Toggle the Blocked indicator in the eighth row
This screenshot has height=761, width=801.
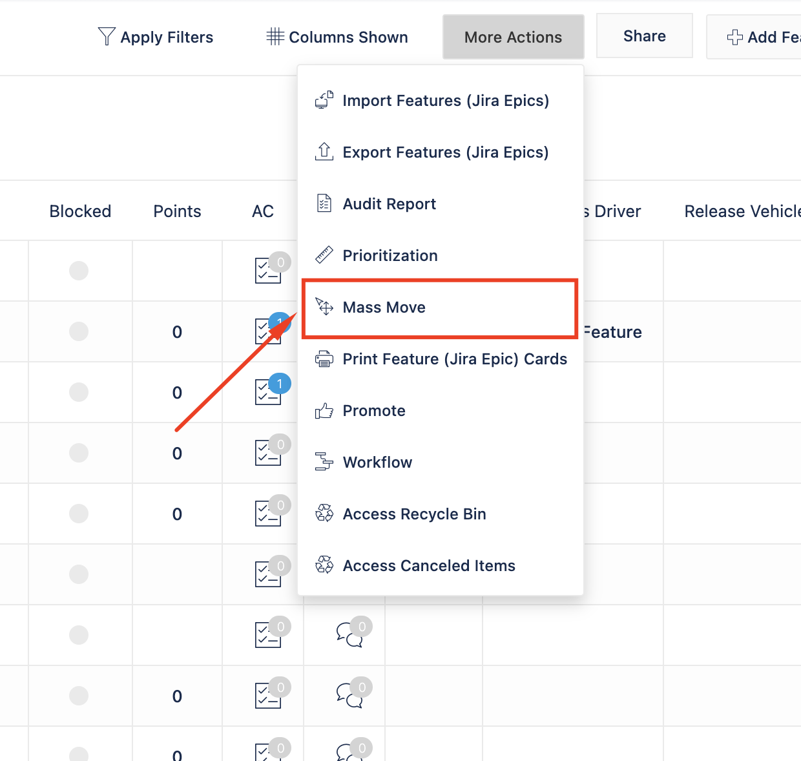(79, 696)
